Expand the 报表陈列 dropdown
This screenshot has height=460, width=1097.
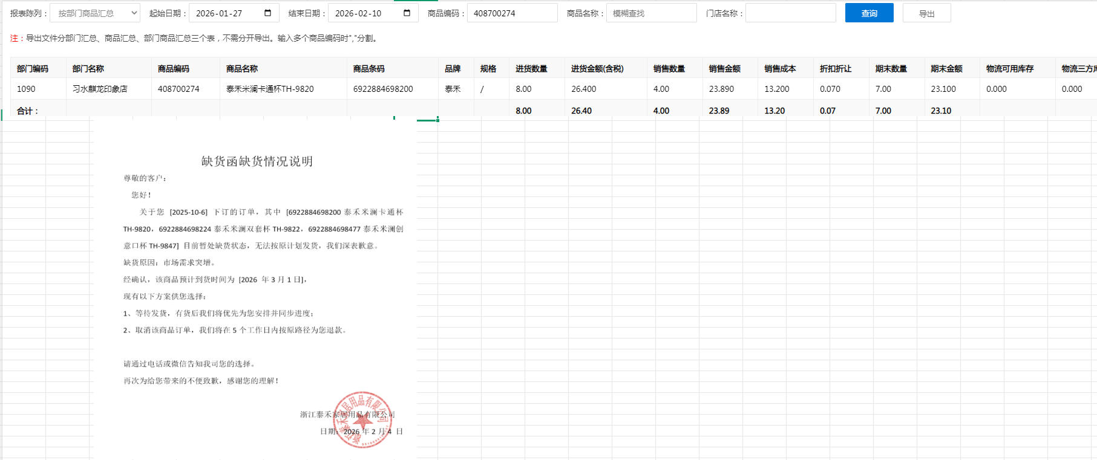click(94, 13)
